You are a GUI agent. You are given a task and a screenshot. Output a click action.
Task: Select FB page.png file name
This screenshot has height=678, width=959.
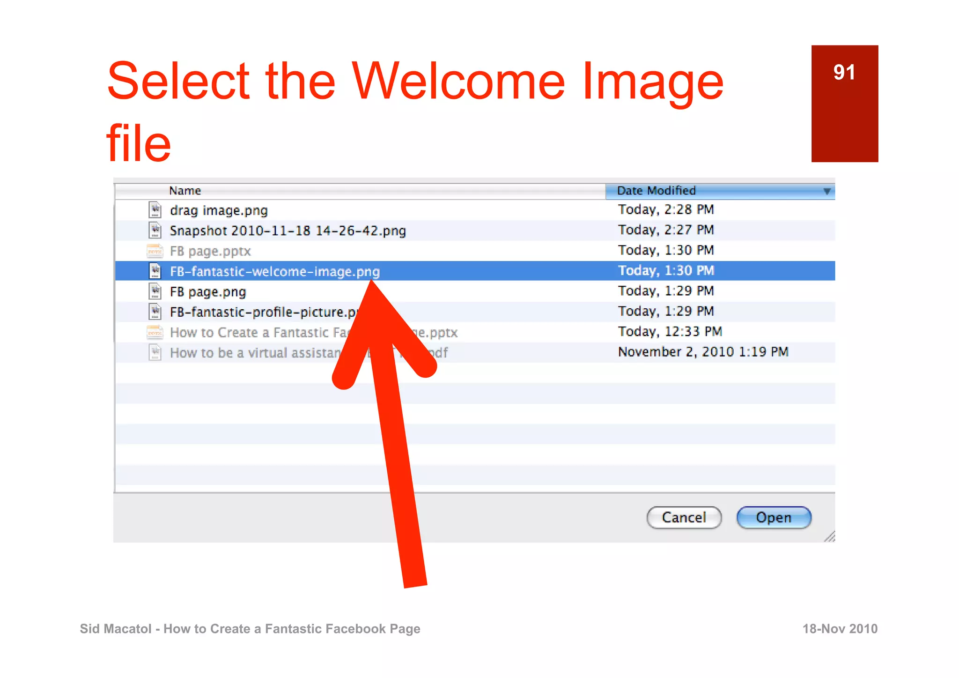pos(207,292)
